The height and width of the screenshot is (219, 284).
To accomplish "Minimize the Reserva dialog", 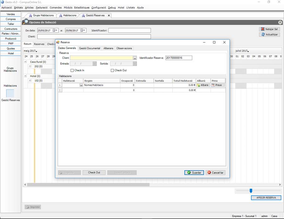I will pos(204,42).
